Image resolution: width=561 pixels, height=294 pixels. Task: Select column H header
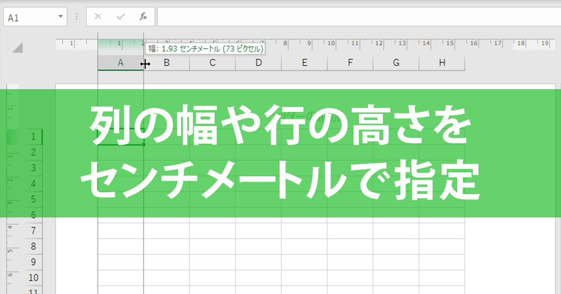442,63
